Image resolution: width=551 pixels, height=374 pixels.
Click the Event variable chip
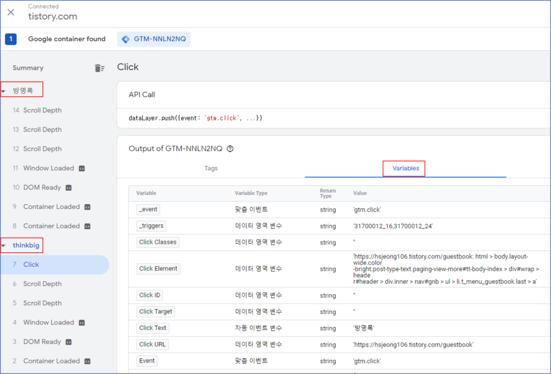click(x=147, y=361)
